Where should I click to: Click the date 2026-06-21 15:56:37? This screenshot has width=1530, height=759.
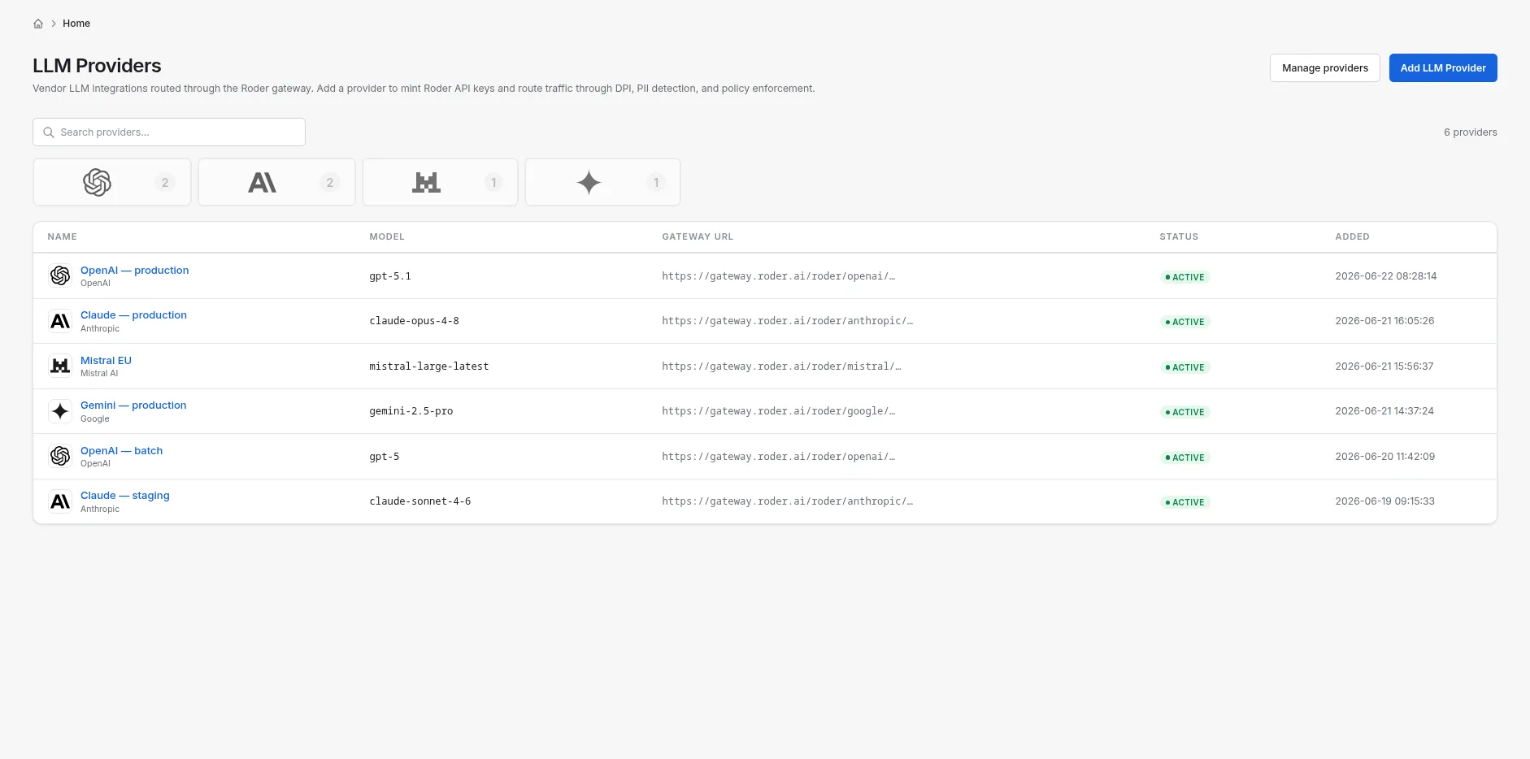pyautogui.click(x=1384, y=366)
